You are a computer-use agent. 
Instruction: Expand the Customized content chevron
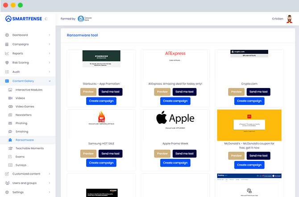click(x=50, y=174)
